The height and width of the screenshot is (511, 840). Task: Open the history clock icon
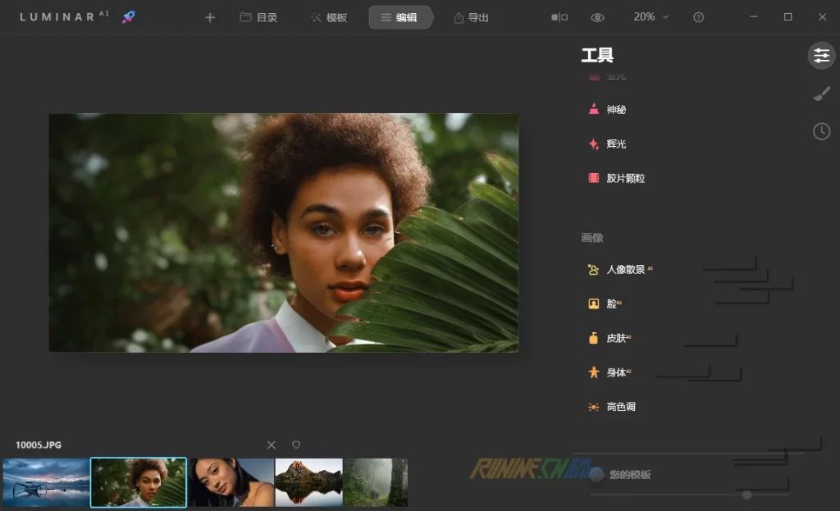tap(821, 131)
